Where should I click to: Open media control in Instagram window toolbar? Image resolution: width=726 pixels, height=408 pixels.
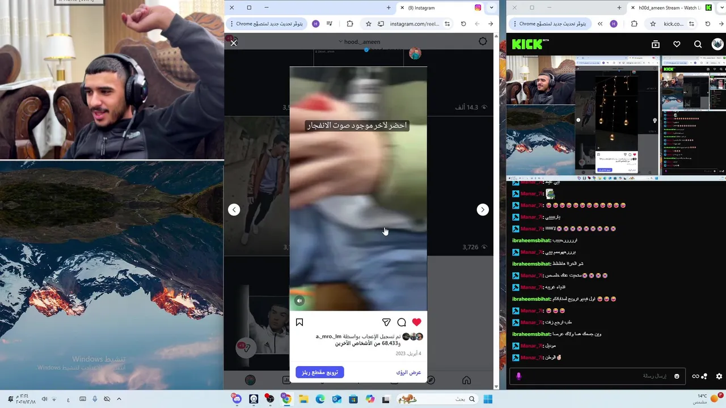330,24
